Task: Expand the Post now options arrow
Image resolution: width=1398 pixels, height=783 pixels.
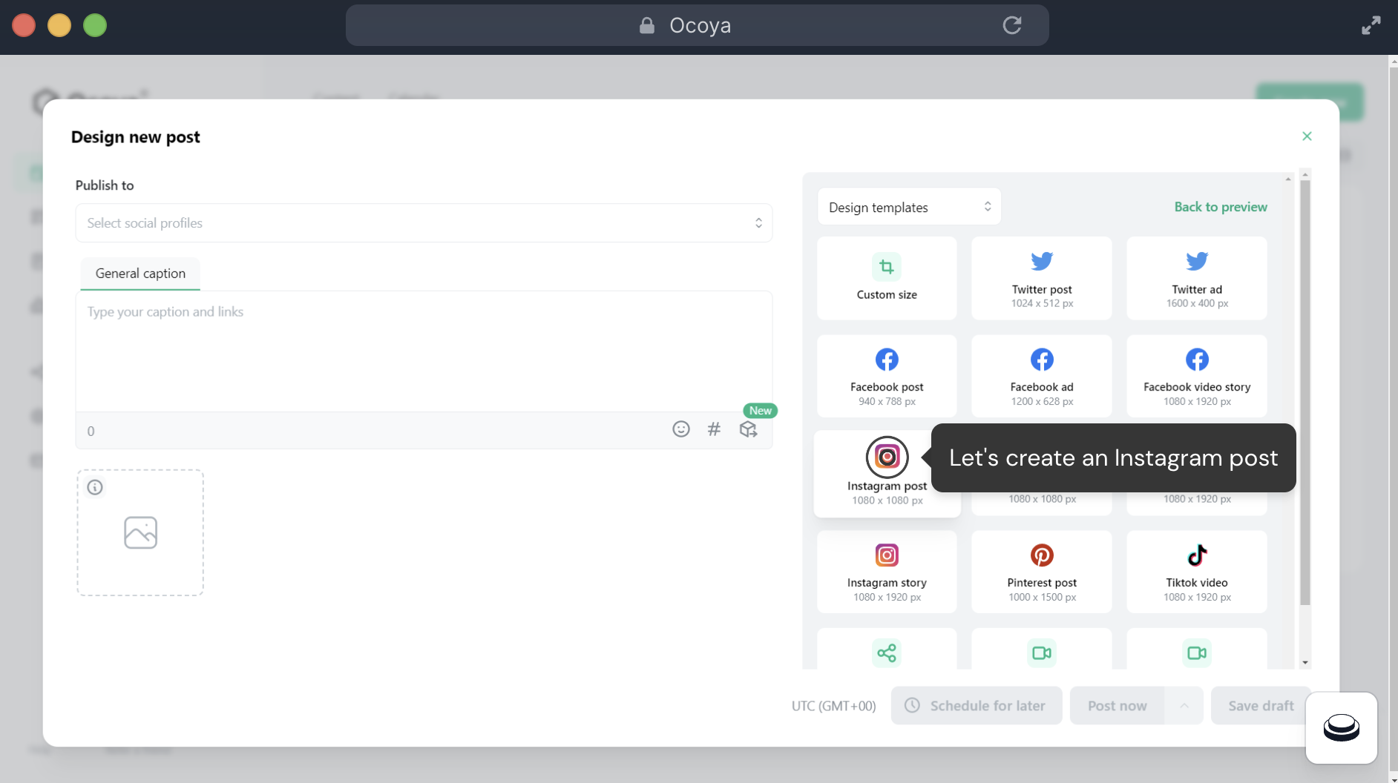Action: 1184,706
